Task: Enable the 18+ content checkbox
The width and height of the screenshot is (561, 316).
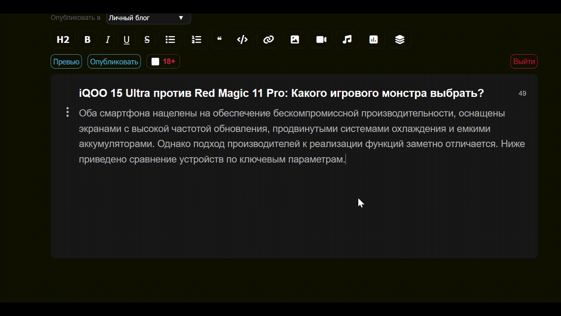Action: [x=155, y=61]
